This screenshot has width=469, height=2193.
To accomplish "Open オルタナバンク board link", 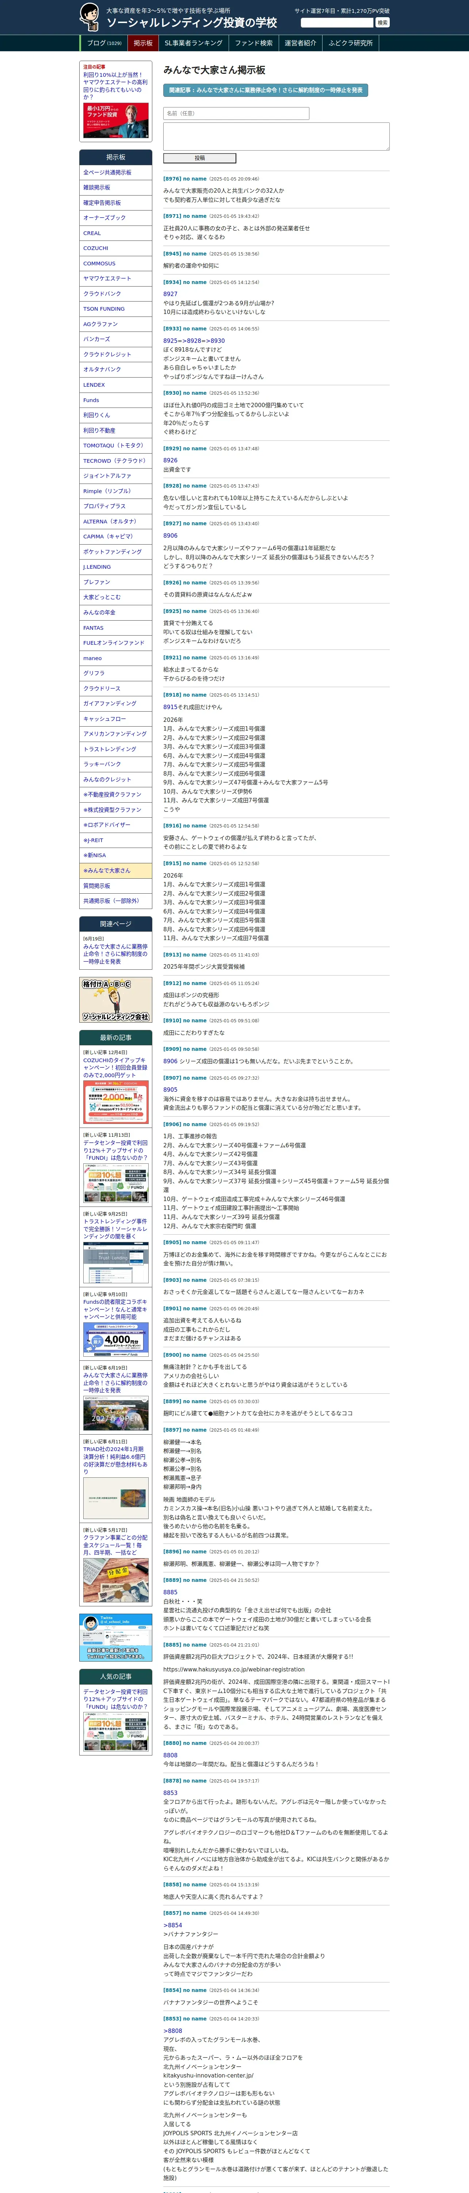I will tap(116, 370).
